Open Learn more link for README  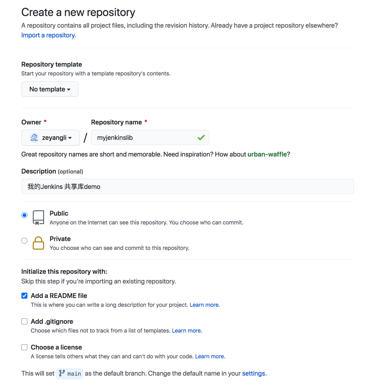(x=204, y=305)
